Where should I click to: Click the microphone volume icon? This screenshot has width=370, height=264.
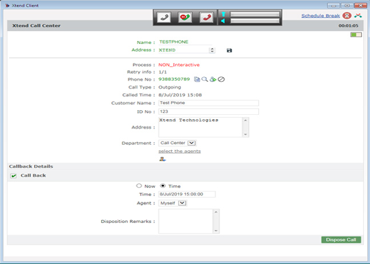[223, 14]
